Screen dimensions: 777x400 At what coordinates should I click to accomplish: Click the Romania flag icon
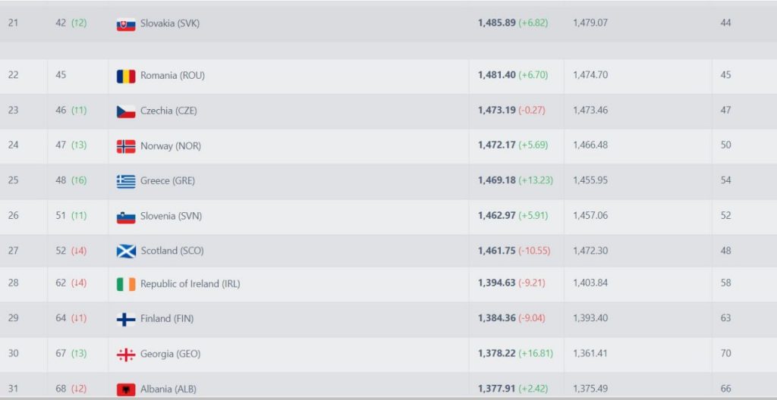pyautogui.click(x=126, y=76)
